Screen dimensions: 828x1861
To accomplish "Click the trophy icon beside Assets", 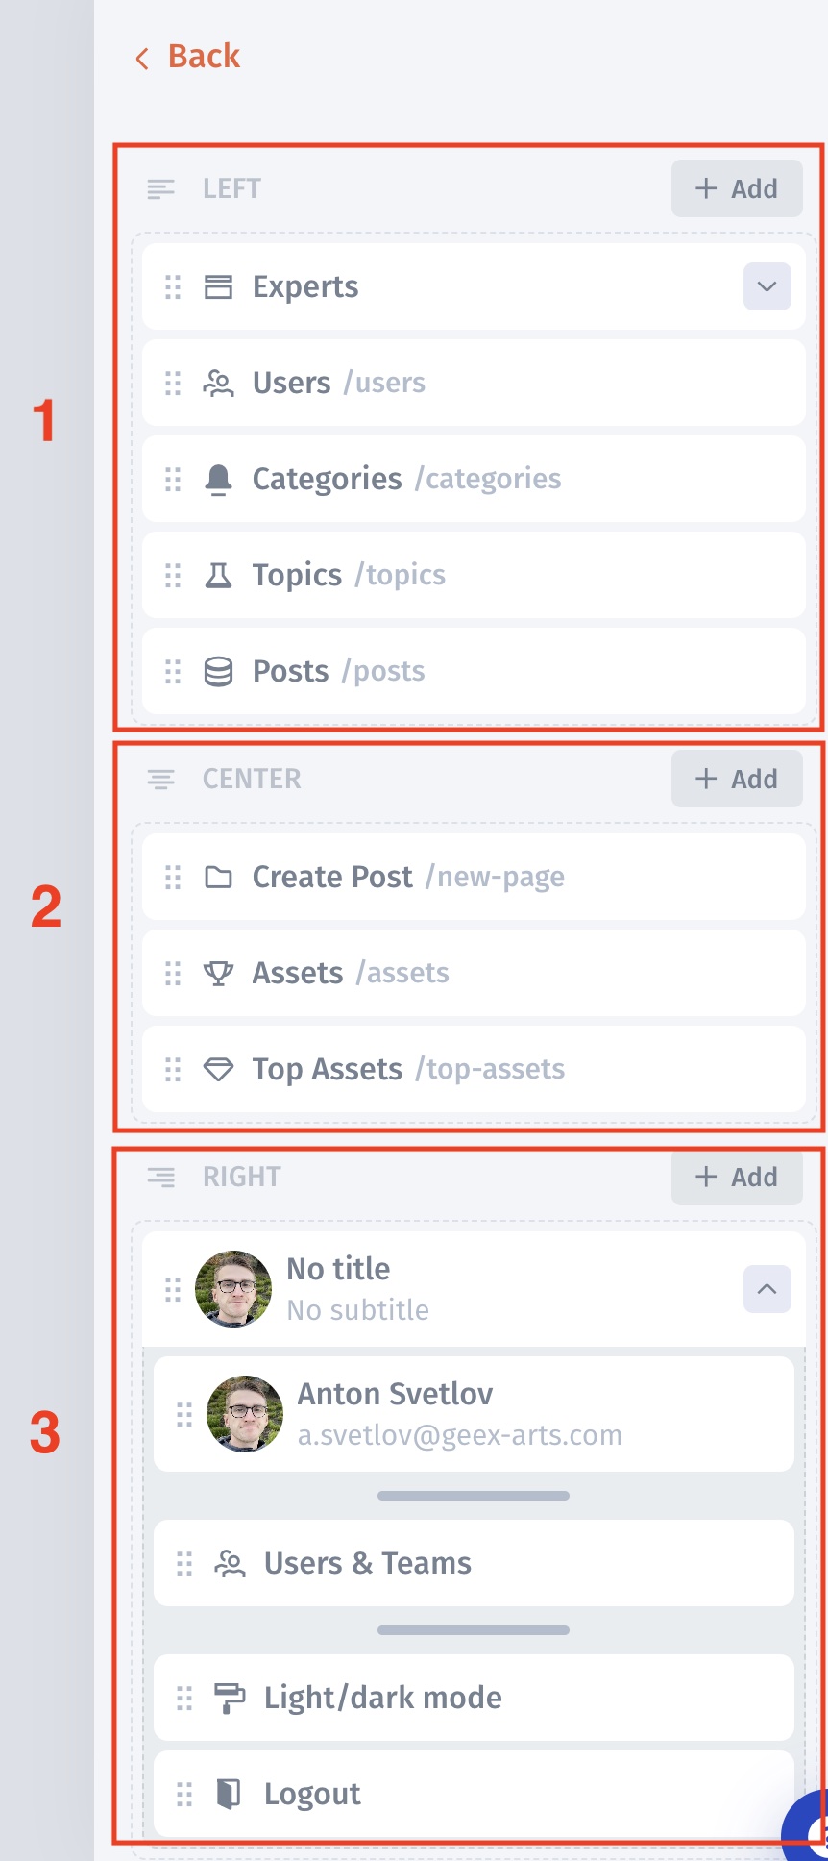I will pyautogui.click(x=219, y=973).
